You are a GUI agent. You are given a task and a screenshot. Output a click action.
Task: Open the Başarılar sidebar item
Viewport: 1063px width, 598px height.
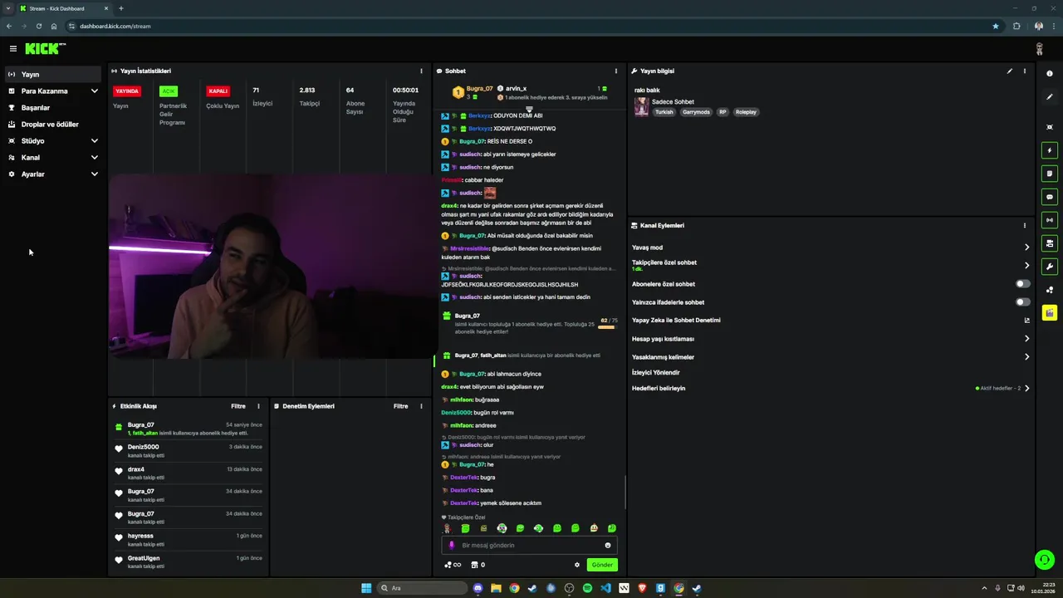tap(53, 107)
